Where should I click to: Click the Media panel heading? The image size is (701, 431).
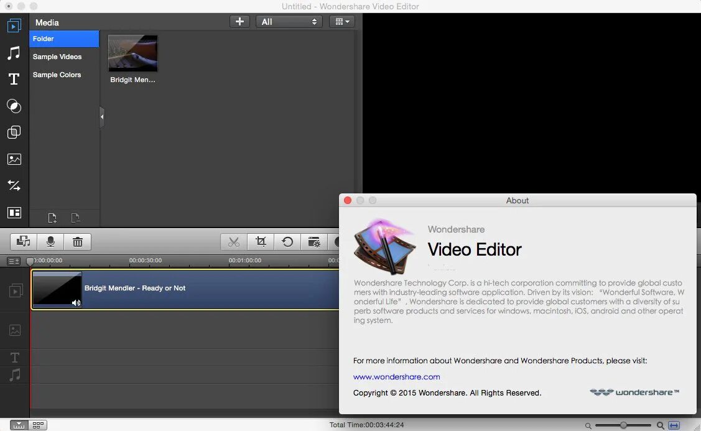(47, 22)
